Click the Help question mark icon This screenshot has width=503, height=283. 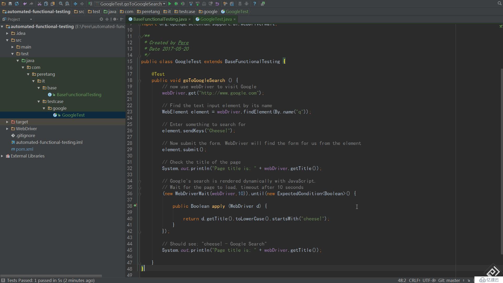255,4
